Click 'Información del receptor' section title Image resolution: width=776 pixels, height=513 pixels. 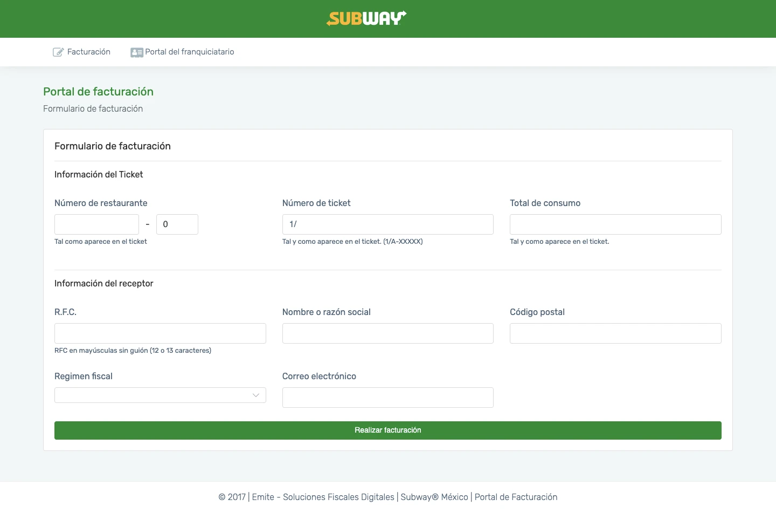(104, 284)
